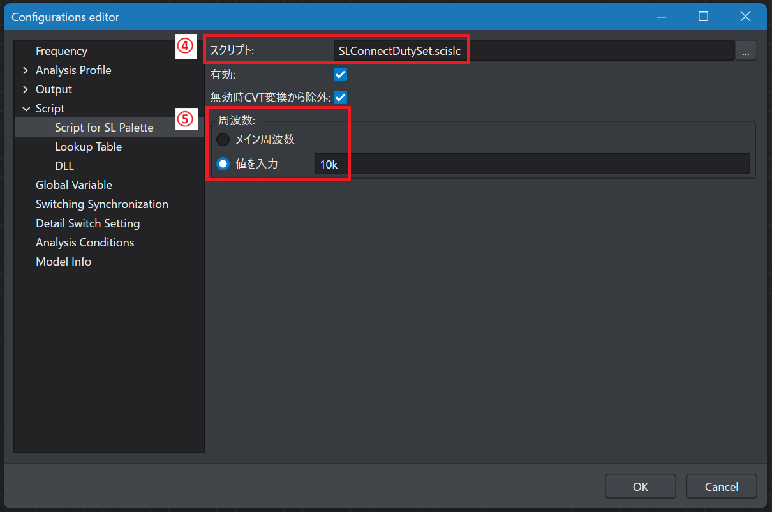Cancel the Configurations editor dialog
The width and height of the screenshot is (772, 512).
pyautogui.click(x=722, y=486)
